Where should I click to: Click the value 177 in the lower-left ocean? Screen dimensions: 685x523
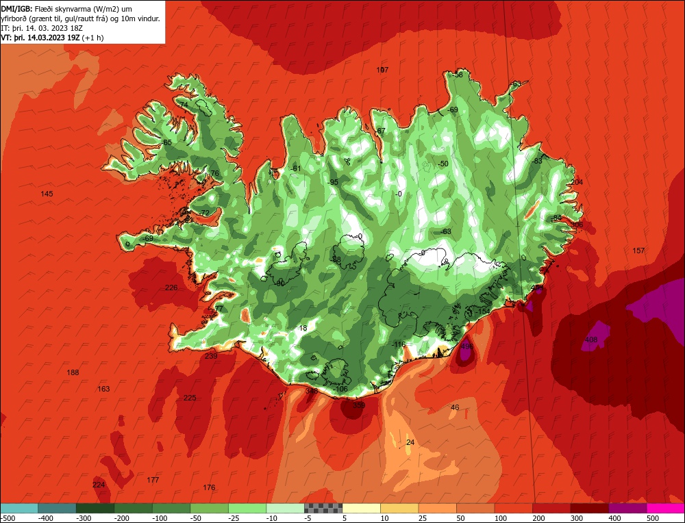153,481
